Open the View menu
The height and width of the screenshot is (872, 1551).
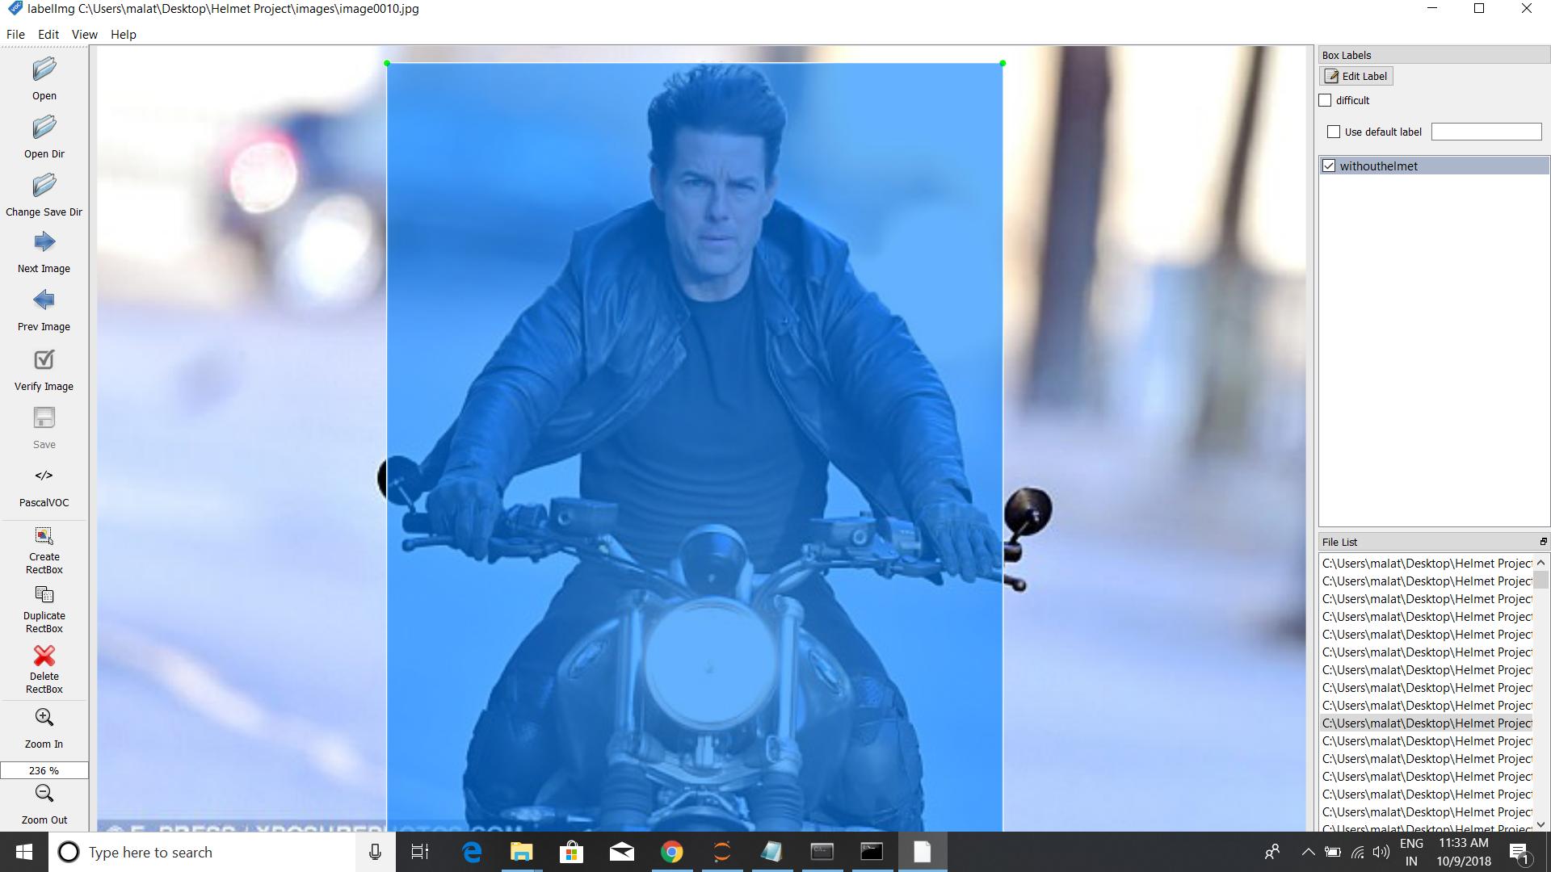tap(84, 35)
